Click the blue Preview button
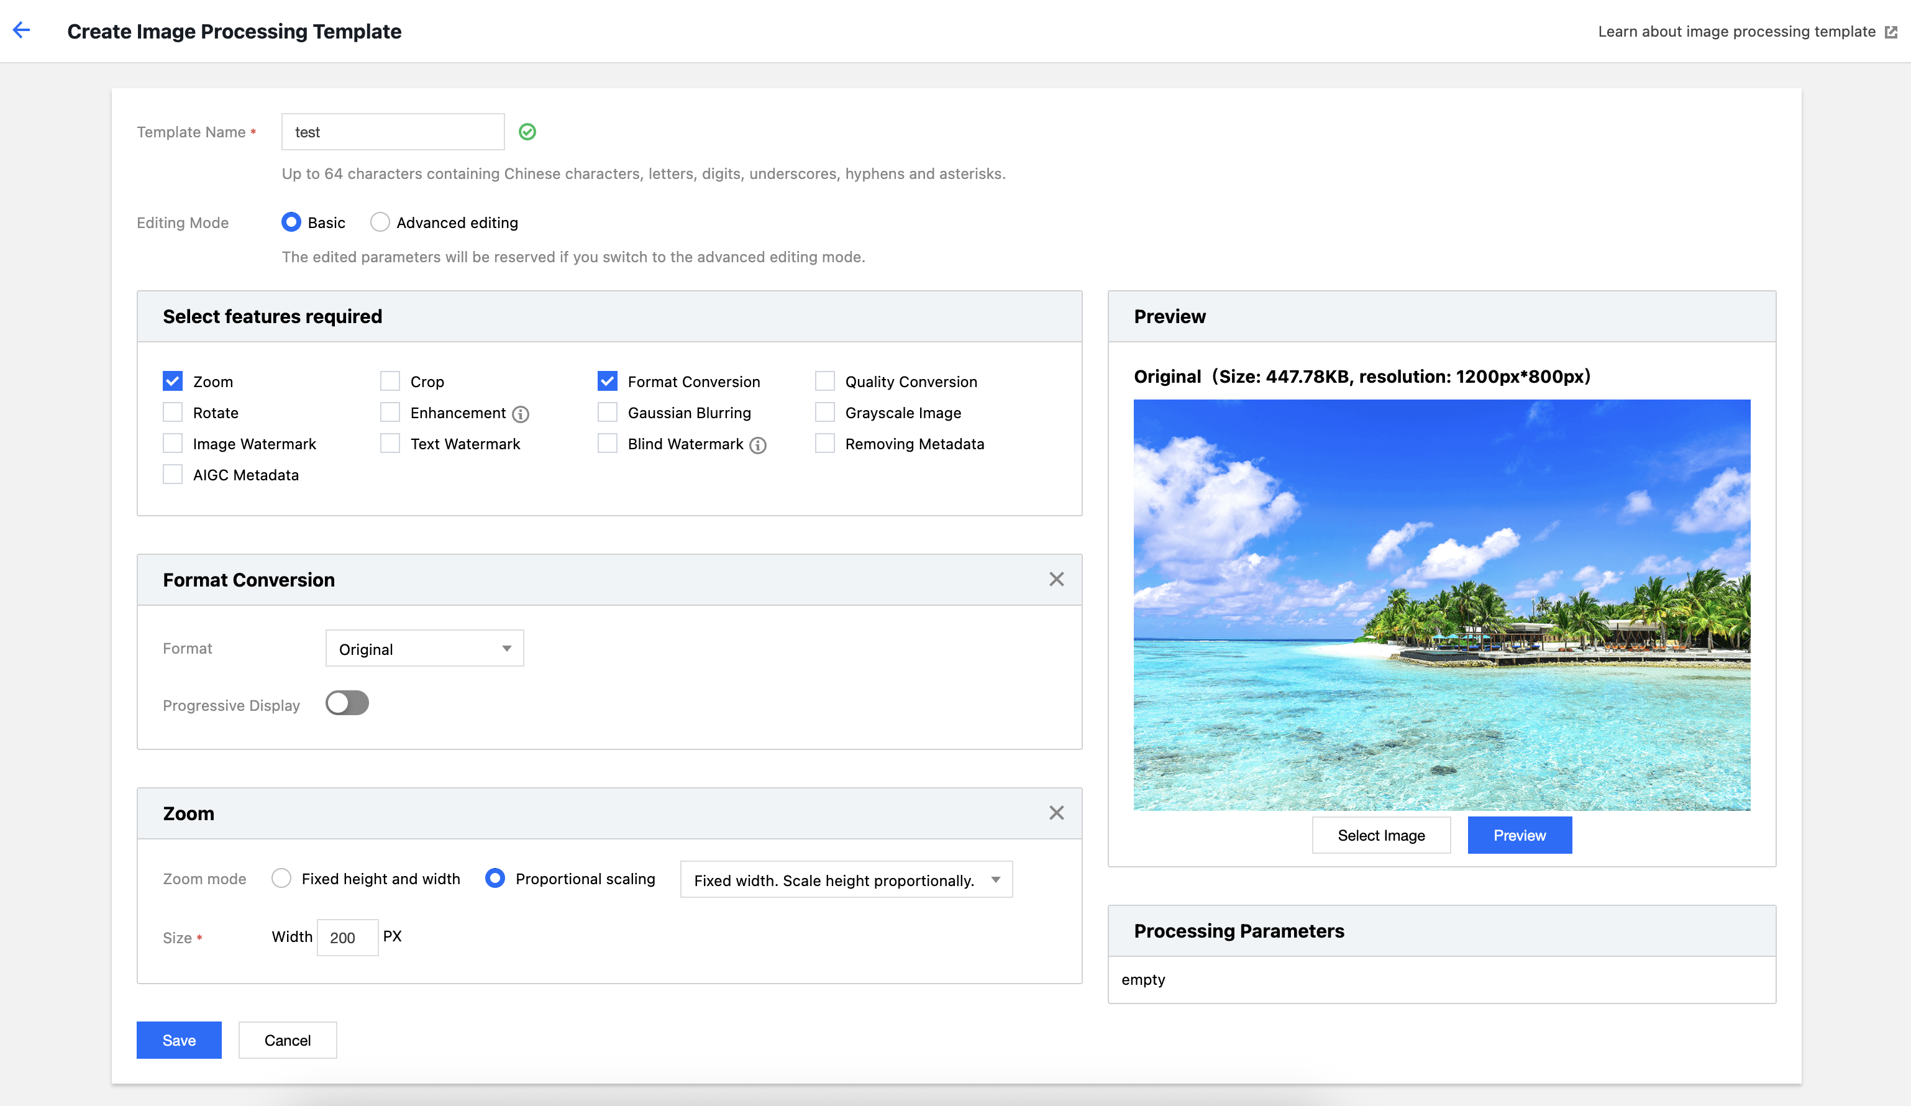The width and height of the screenshot is (1911, 1106). point(1519,835)
